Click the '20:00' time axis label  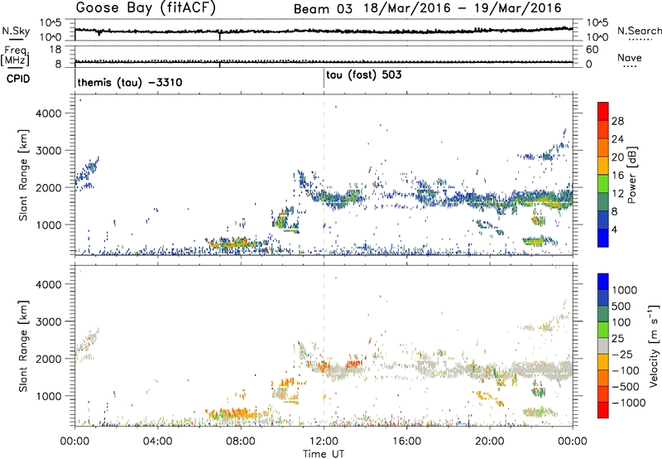490,442
